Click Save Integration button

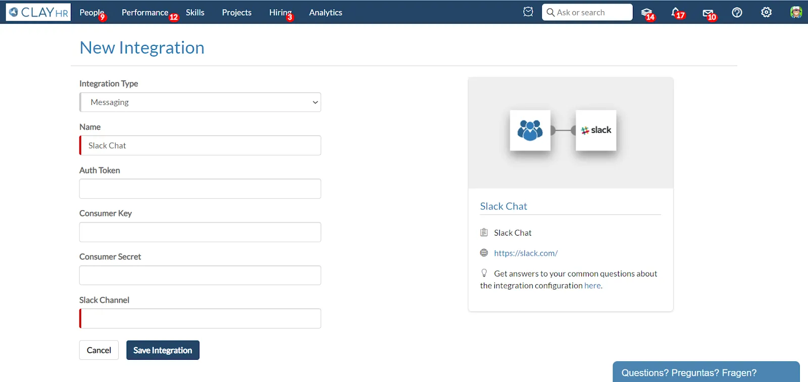163,350
